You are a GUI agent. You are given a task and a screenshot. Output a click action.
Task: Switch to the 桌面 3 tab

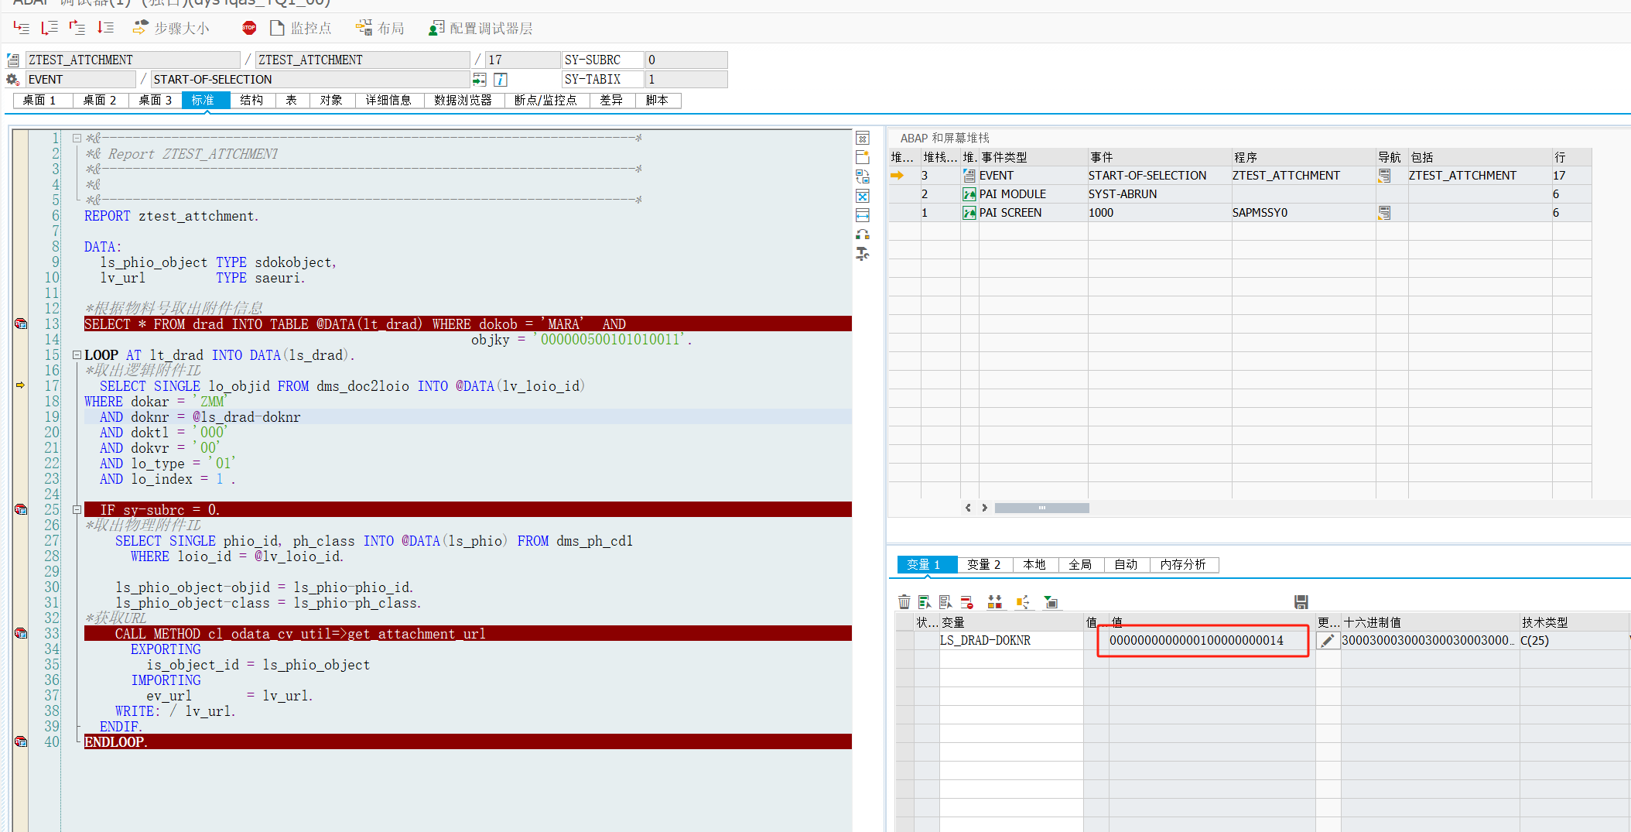click(155, 100)
